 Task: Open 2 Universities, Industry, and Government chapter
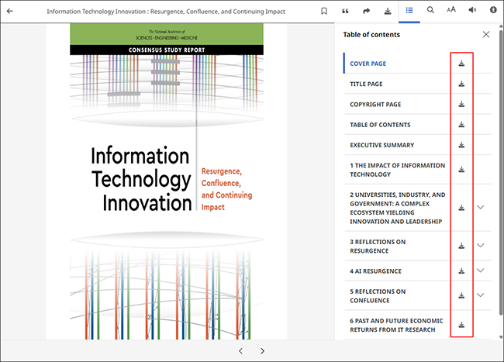point(398,208)
